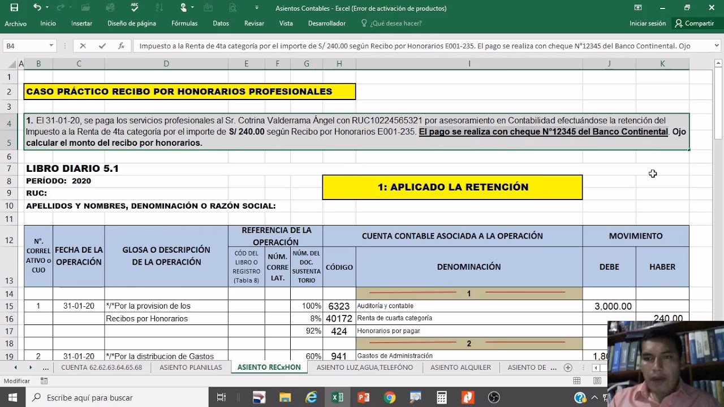Screen dimensions: 724x407
Task: Run spelling check from the Quick Access Toolbar
Action: [134, 6]
